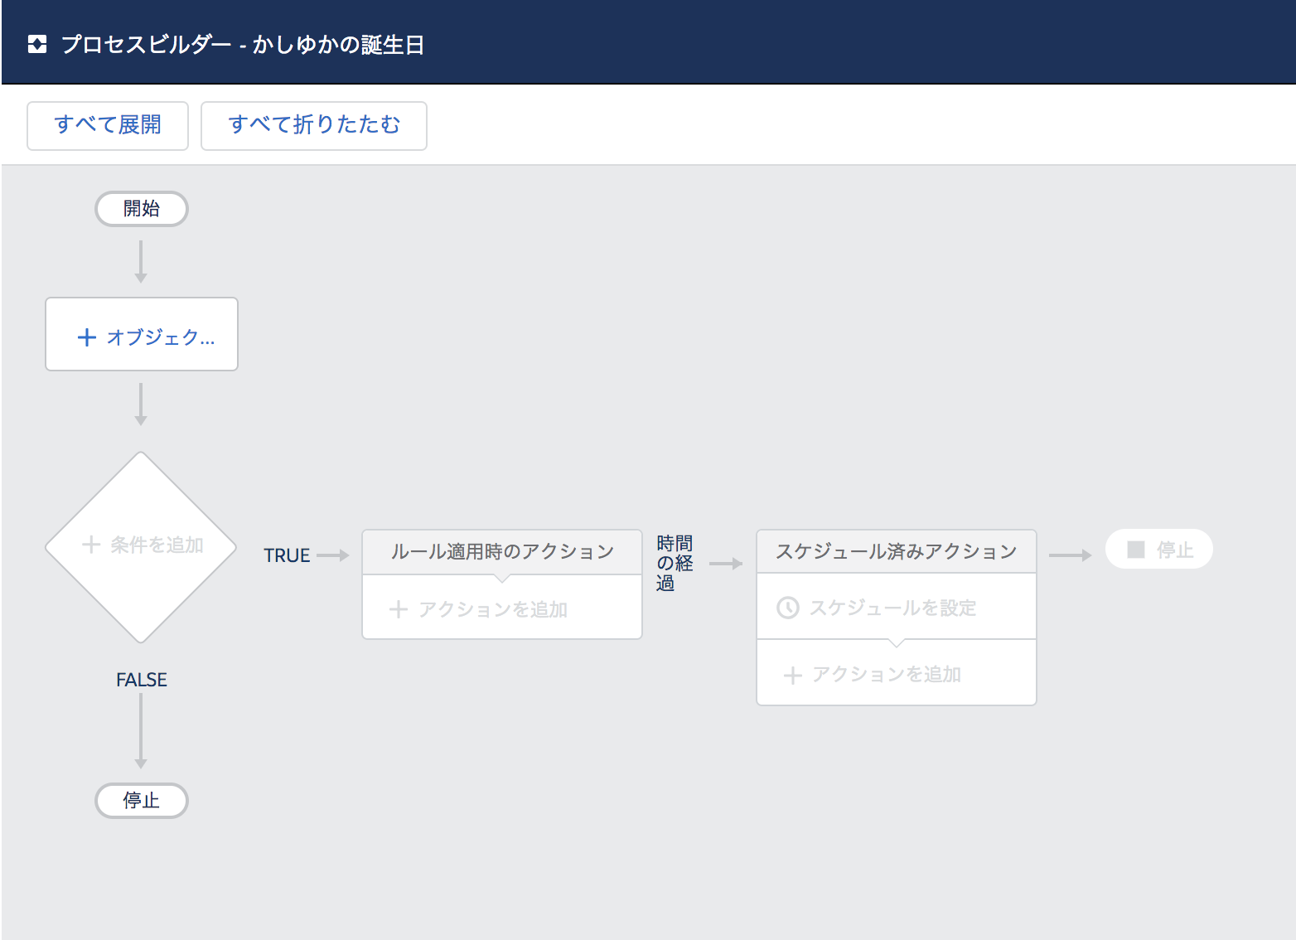Click plus icon under ルール適用時のアクション
1296x940 pixels.
[x=399, y=609]
